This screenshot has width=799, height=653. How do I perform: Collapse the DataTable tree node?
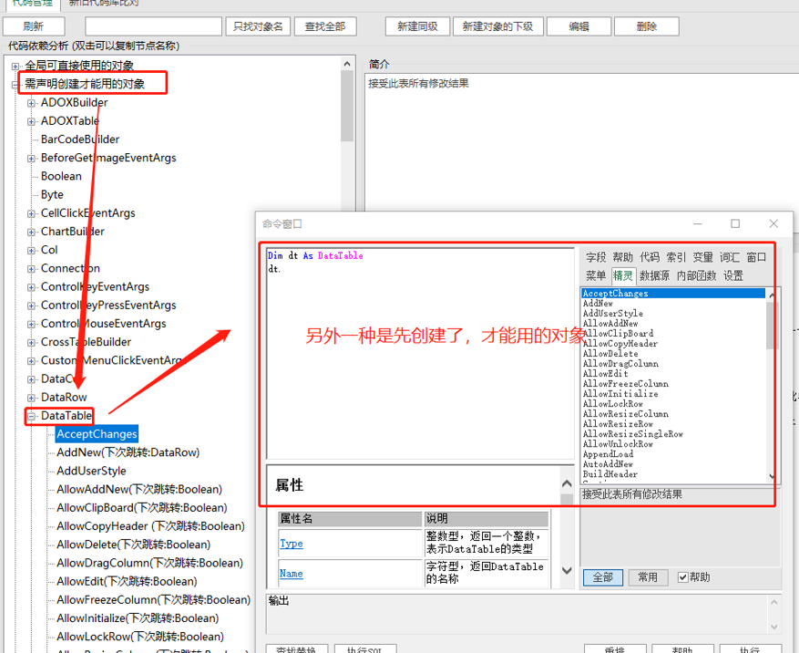pos(32,416)
